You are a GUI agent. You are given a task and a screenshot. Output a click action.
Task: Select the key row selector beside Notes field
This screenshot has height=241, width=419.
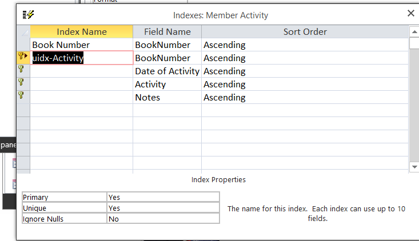tap(22, 96)
